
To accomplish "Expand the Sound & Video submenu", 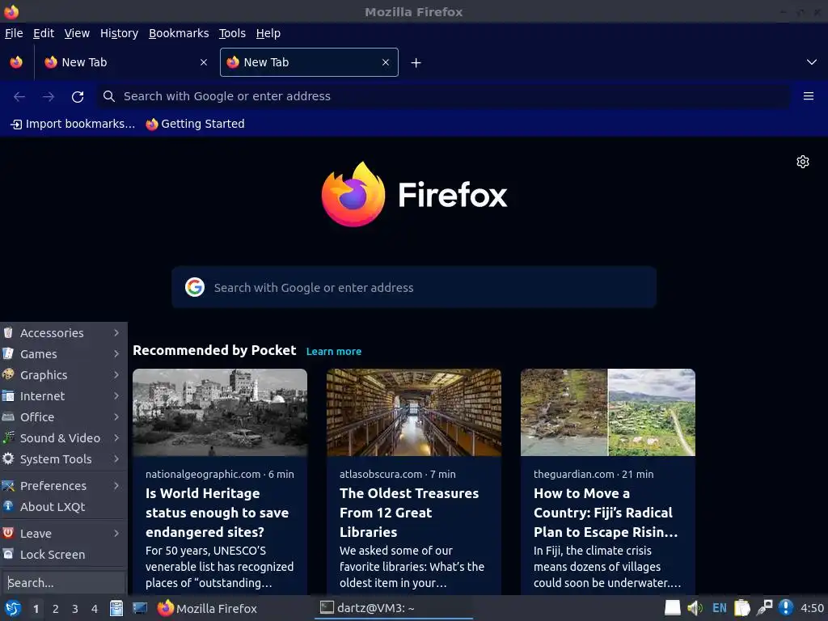I will (63, 438).
